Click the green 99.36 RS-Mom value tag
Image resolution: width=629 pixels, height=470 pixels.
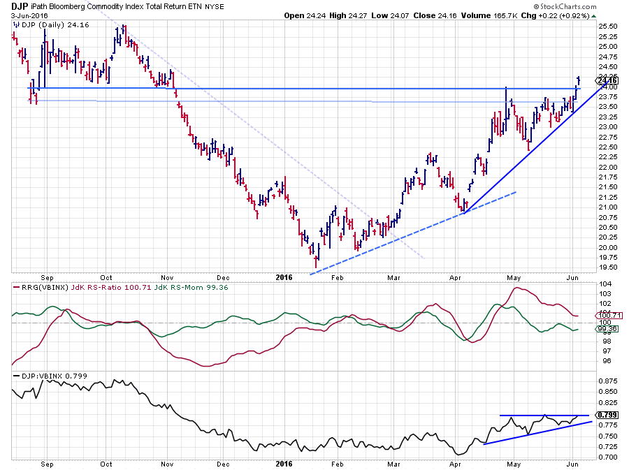[x=607, y=329]
